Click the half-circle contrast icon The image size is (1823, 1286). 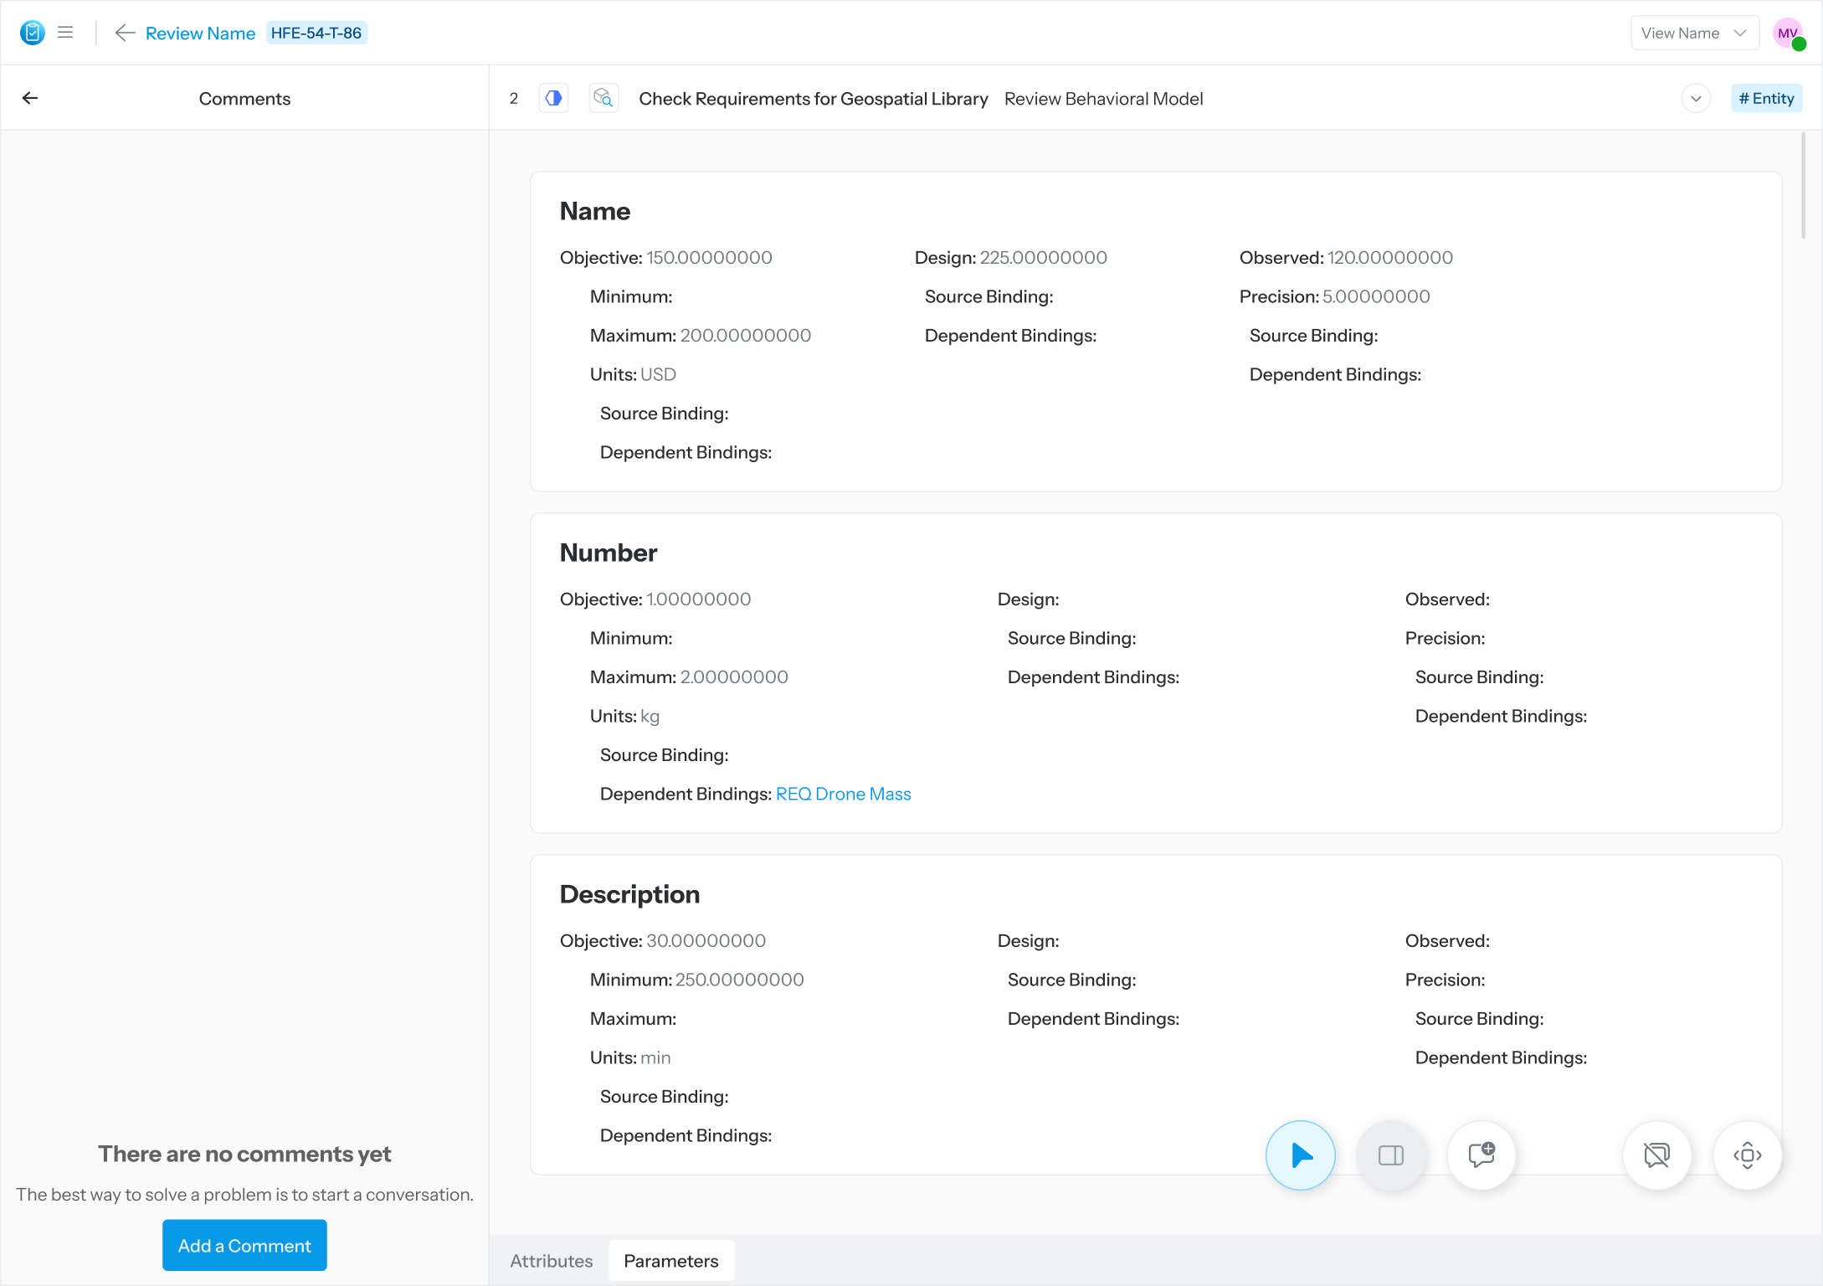pos(553,98)
